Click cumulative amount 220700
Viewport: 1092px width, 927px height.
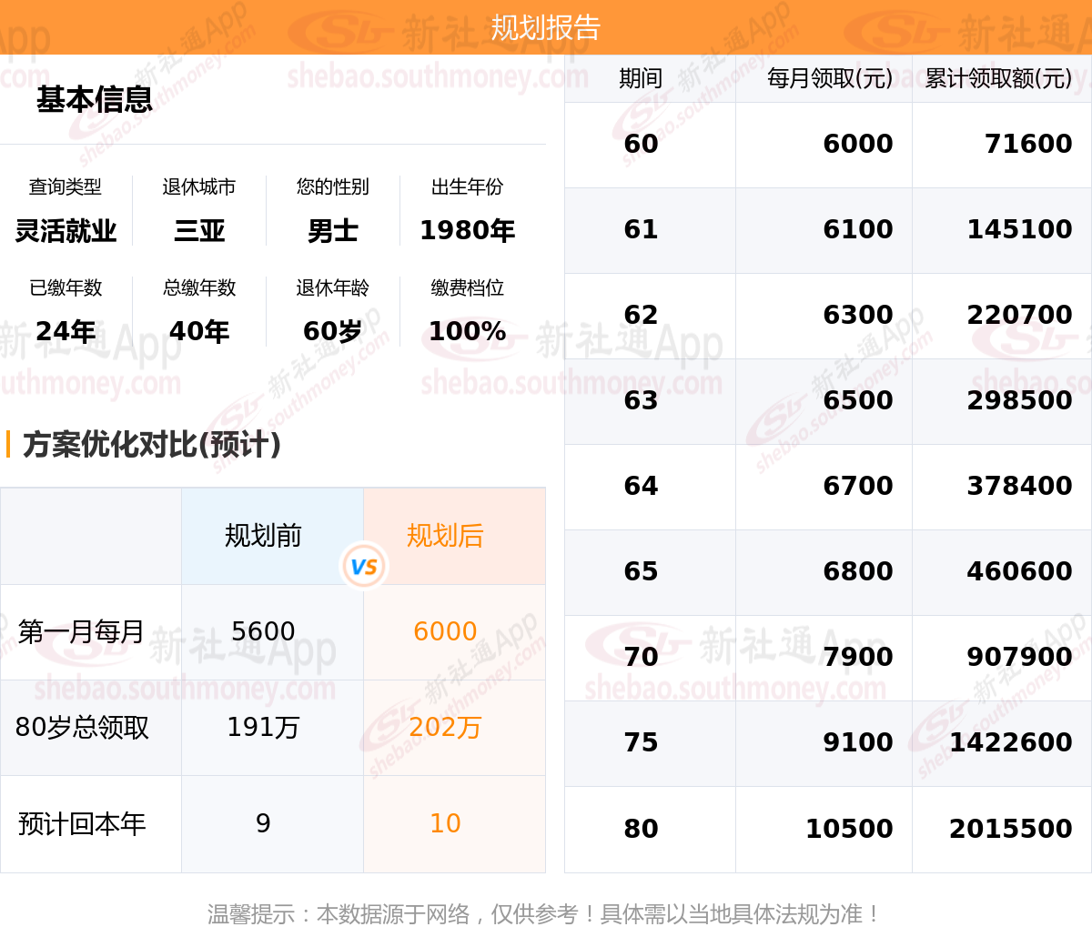1020,315
